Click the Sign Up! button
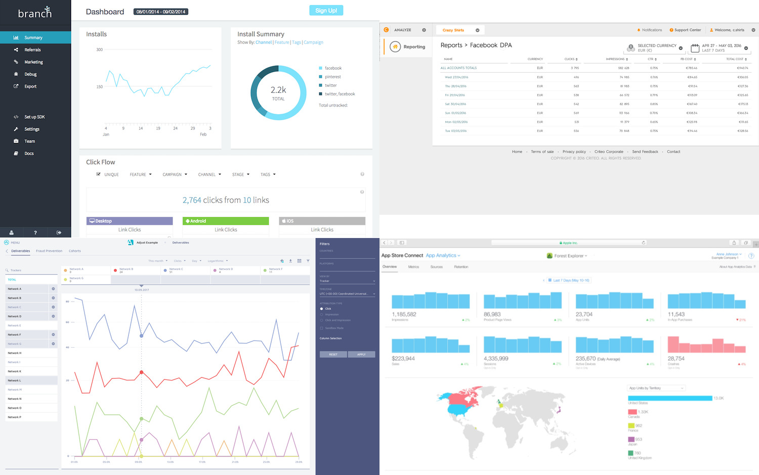 coord(326,10)
